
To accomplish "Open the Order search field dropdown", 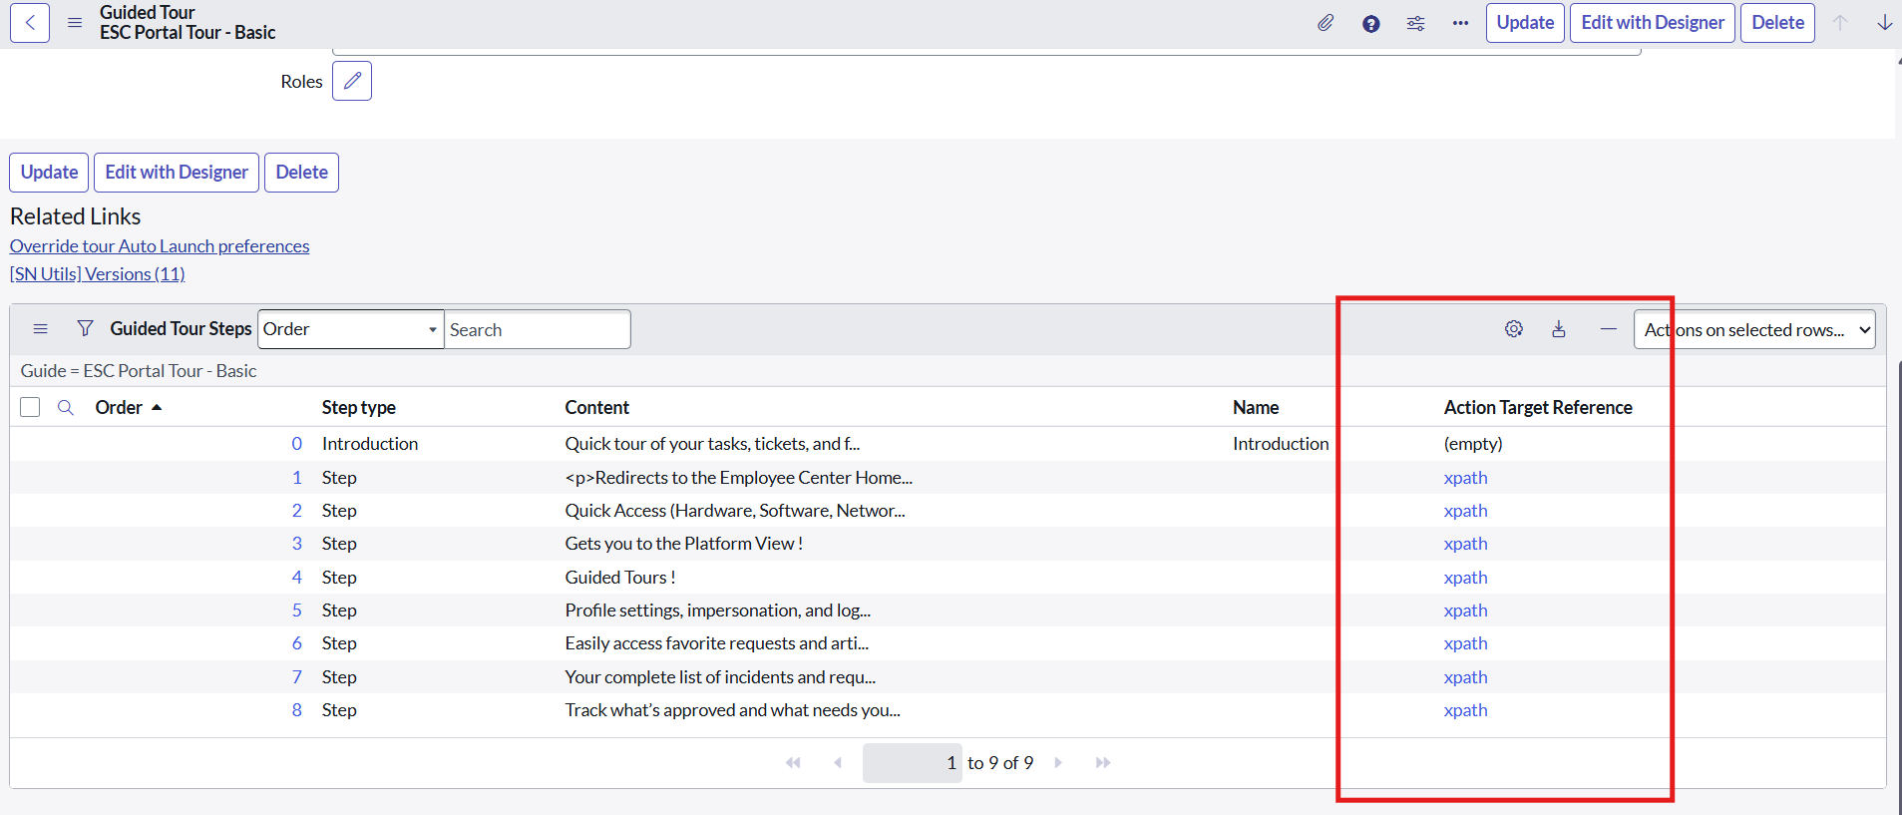I will [351, 329].
